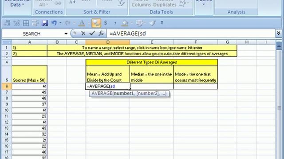Click cell A15 containing 21
Screen dimensions: 284x159
point(30,140)
